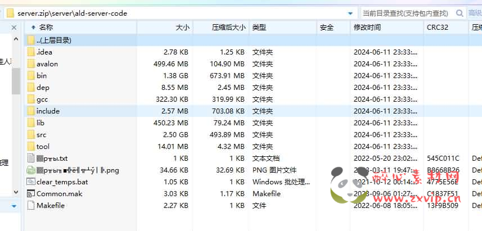Open the src folder icon

[31, 134]
